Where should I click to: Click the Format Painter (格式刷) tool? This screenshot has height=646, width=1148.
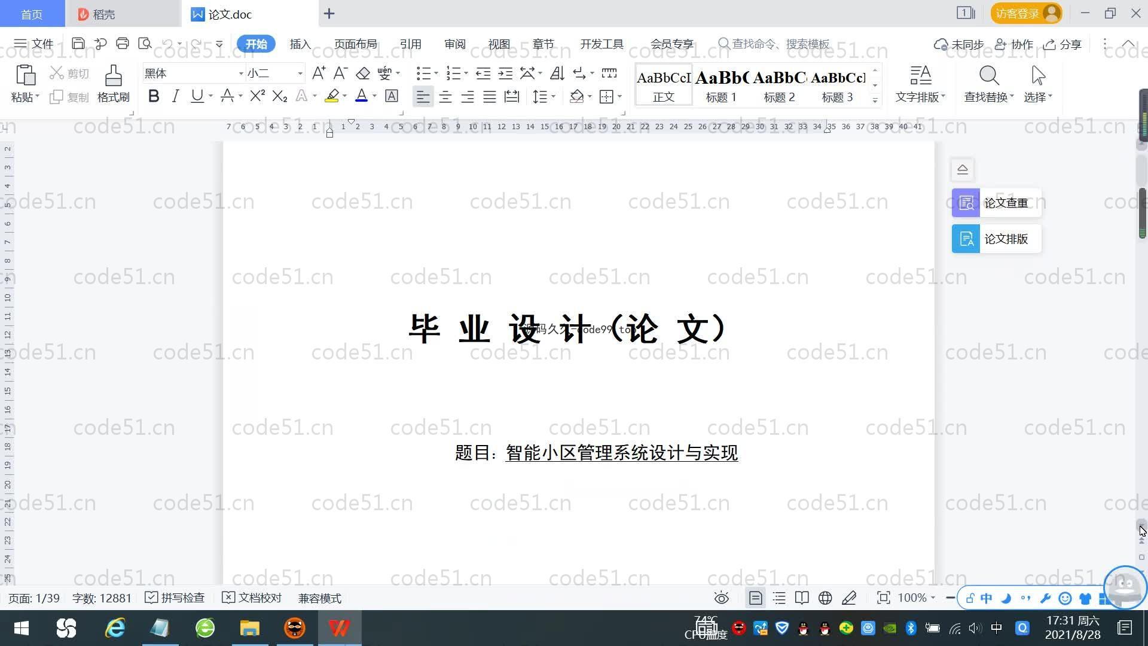coord(114,84)
